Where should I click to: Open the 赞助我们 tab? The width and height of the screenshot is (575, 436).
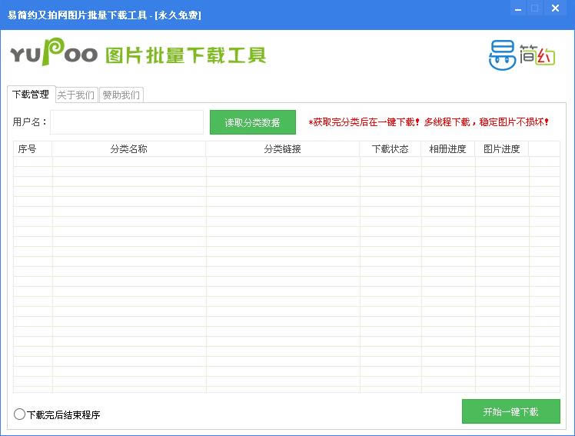click(x=121, y=95)
